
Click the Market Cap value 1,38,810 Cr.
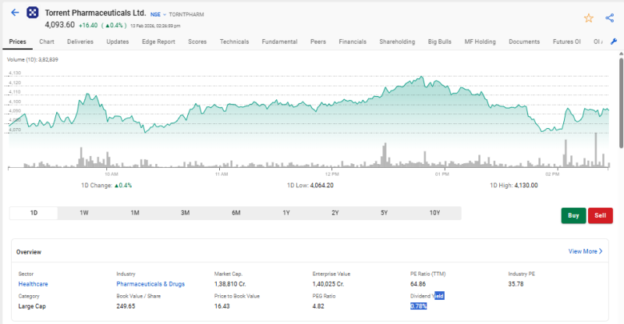[x=230, y=284]
